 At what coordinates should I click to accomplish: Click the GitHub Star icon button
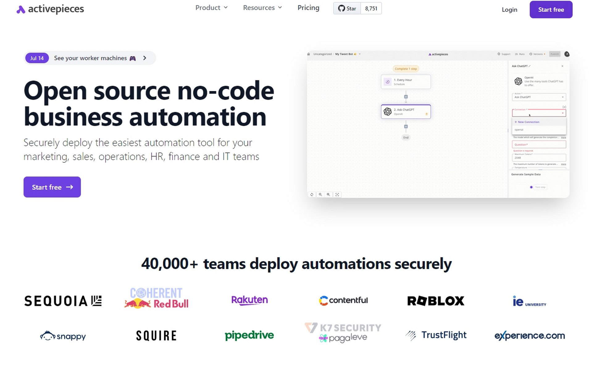click(347, 8)
